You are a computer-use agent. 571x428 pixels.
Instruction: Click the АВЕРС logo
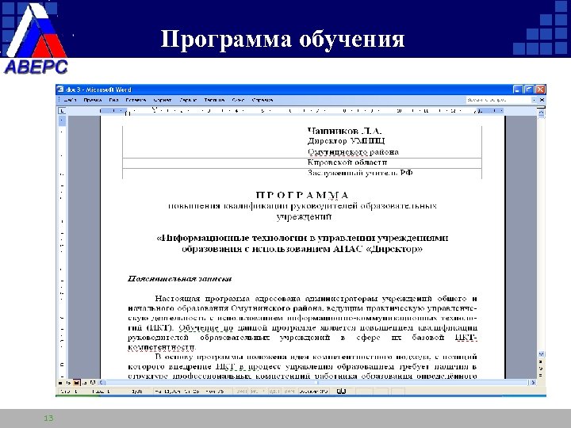tap(36, 39)
